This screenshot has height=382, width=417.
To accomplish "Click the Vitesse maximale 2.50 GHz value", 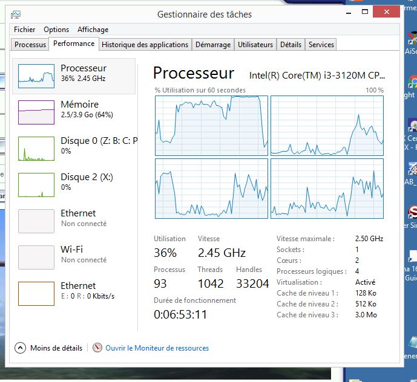I will pos(369,239).
